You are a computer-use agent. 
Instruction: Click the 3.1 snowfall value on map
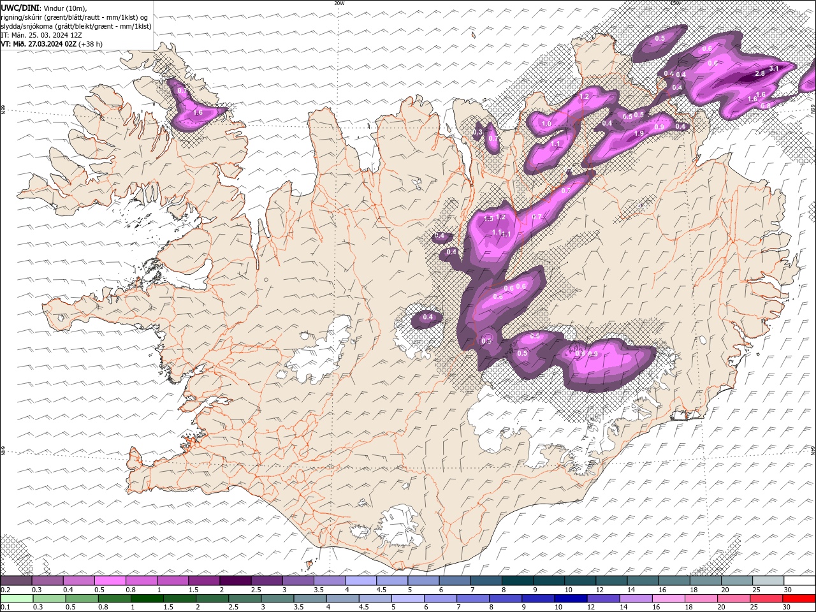pyautogui.click(x=774, y=68)
